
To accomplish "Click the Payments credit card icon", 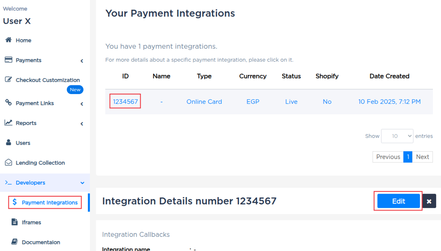I will click(x=8, y=60).
